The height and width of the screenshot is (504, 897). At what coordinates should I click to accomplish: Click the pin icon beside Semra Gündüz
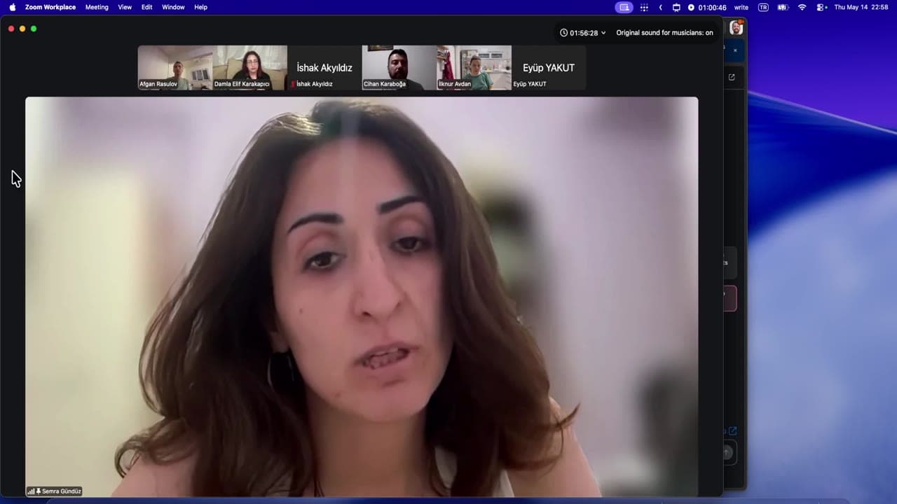tap(39, 491)
